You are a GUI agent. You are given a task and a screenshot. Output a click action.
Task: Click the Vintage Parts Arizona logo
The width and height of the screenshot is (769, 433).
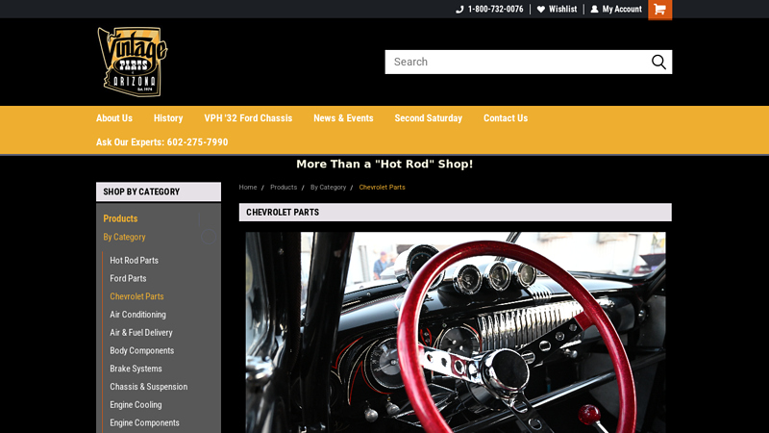click(x=133, y=62)
